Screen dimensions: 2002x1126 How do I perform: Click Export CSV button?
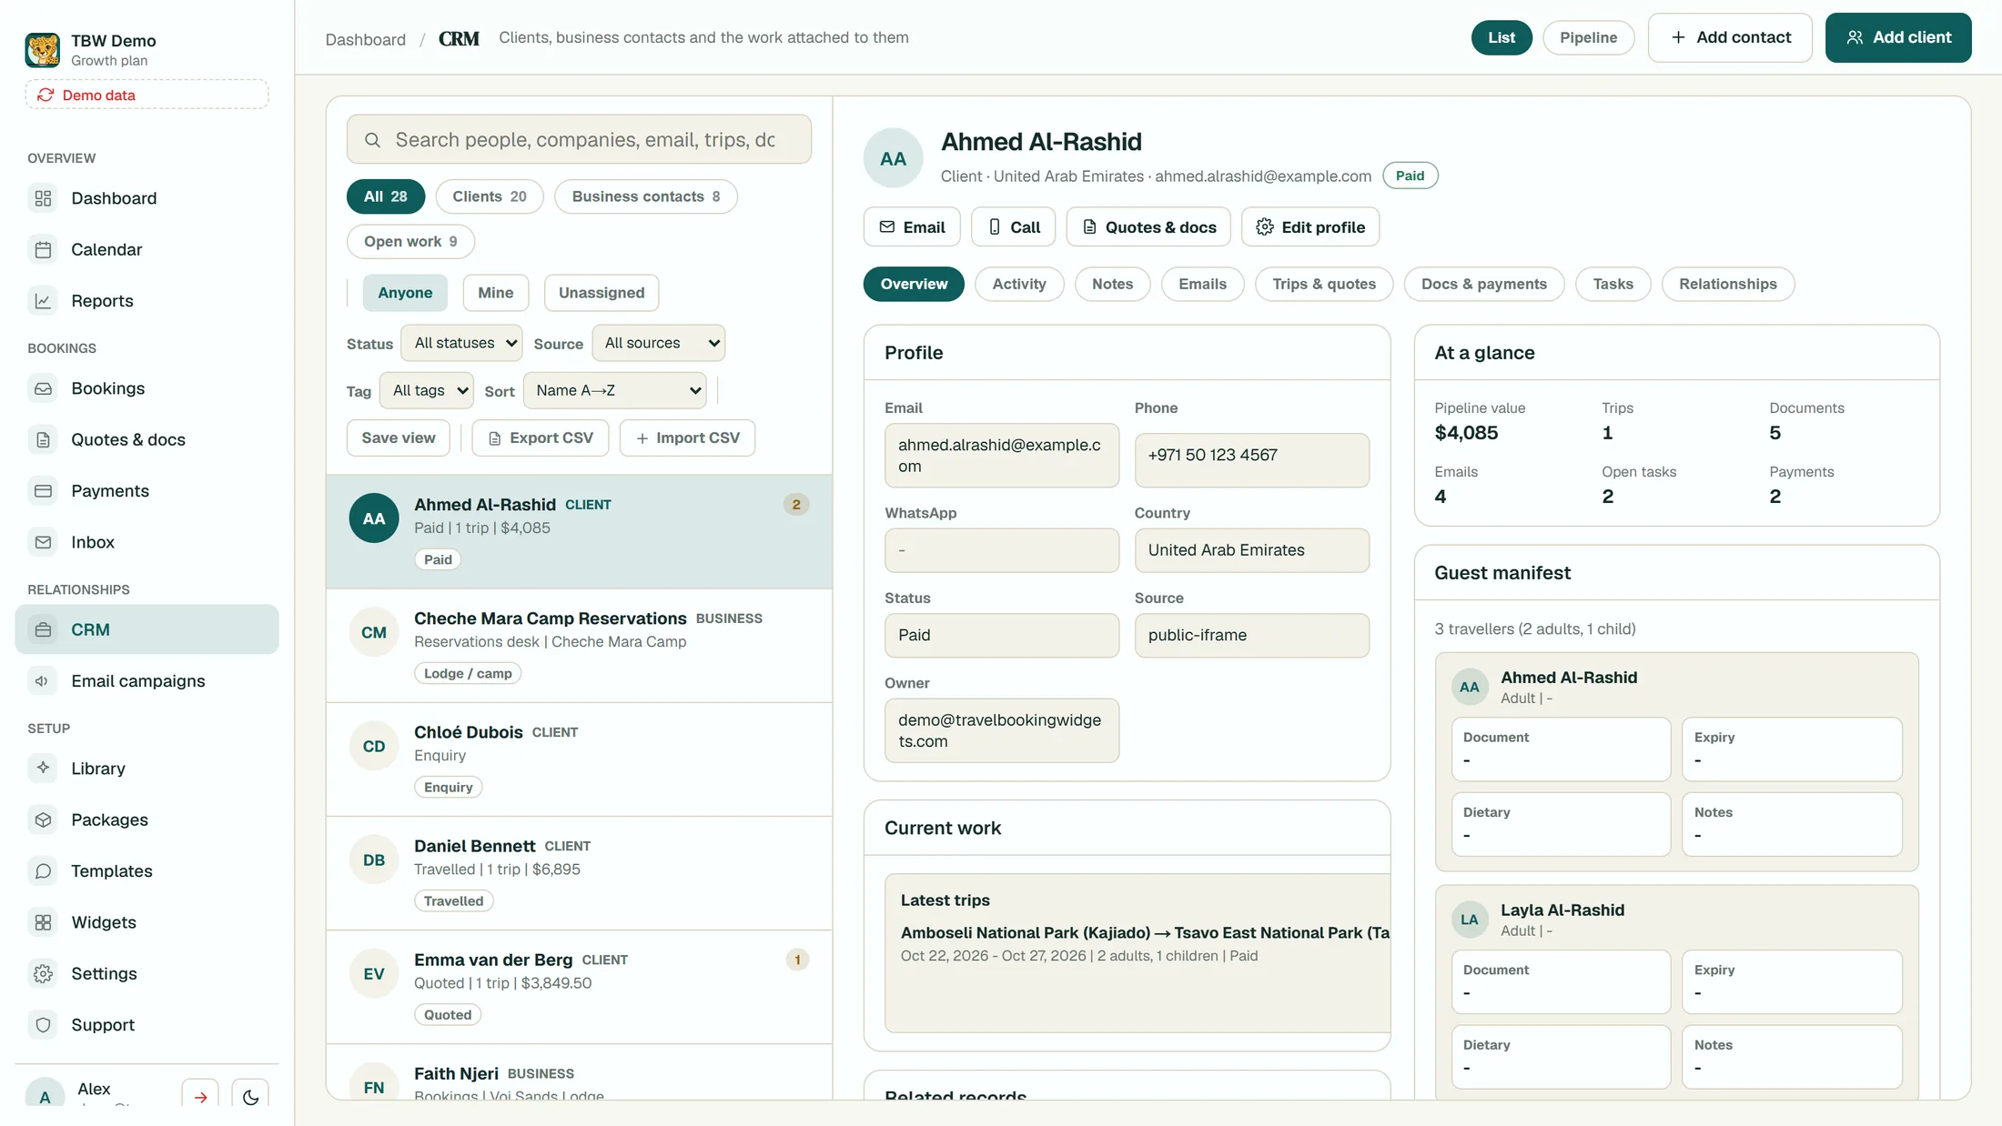pyautogui.click(x=541, y=437)
